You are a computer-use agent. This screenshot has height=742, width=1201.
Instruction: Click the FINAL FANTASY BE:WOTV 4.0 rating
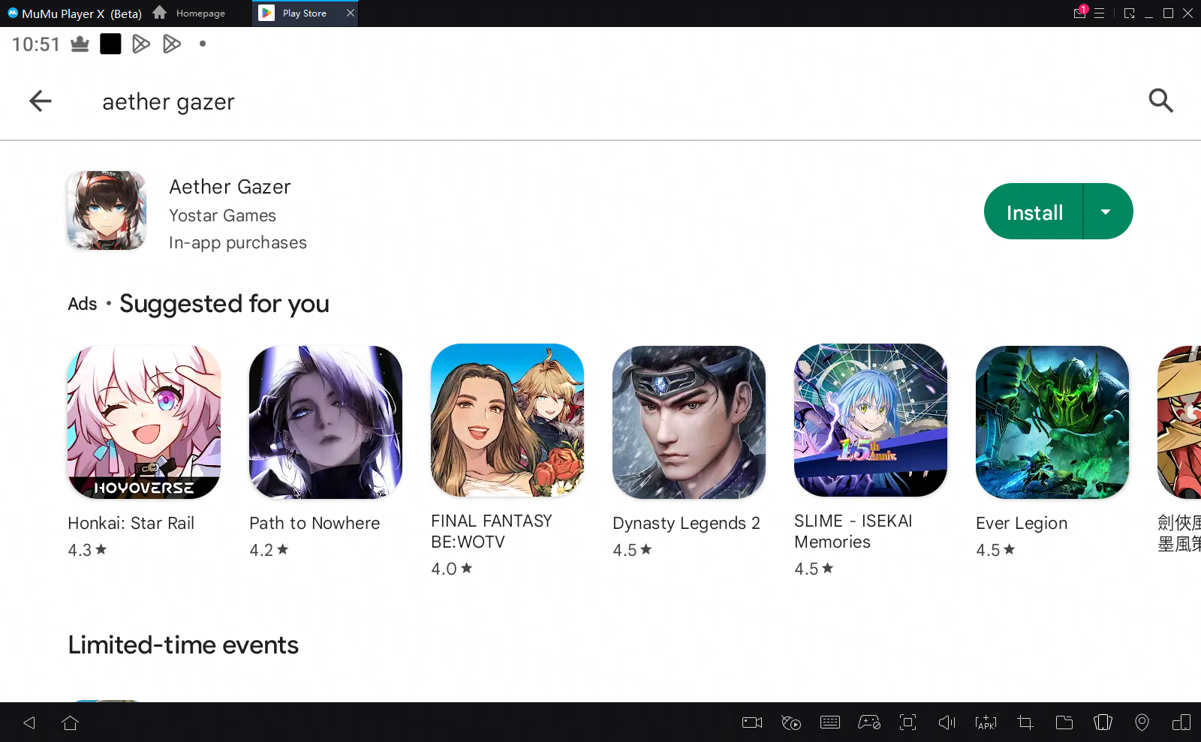click(451, 569)
